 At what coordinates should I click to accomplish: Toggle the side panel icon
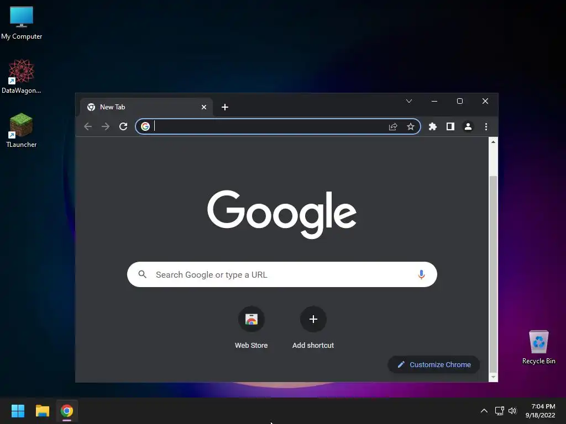(x=450, y=126)
